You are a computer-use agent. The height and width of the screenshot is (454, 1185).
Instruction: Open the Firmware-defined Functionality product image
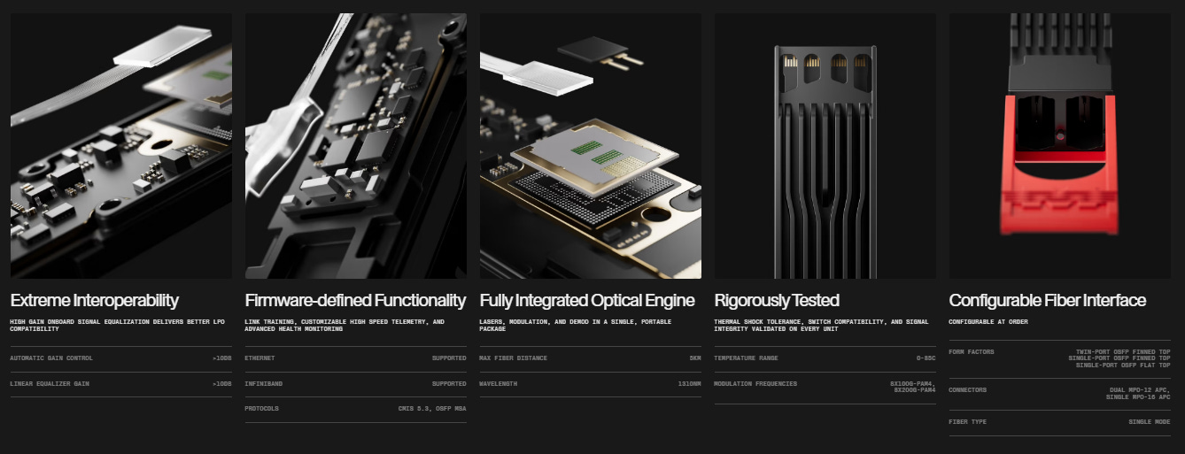click(x=356, y=146)
